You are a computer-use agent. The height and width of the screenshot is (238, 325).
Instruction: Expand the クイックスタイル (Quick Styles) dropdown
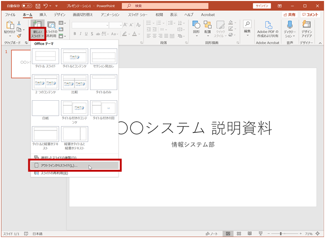(220, 30)
